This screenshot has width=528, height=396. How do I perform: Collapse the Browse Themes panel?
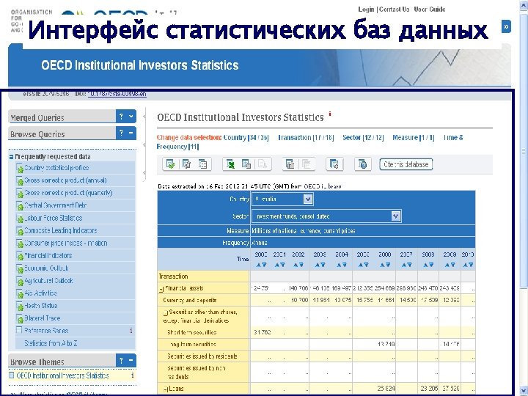point(131,361)
